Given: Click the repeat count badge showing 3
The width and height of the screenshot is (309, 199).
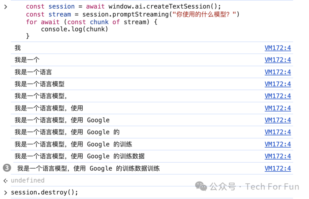Looking at the screenshot, I should (x=7, y=168).
